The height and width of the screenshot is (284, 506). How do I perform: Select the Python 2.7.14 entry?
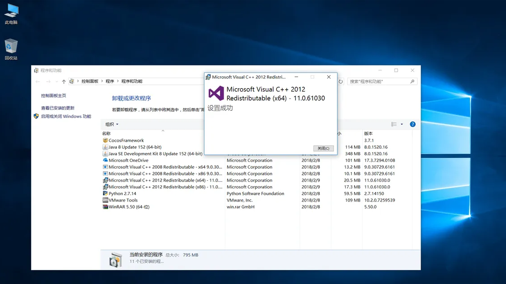coord(122,193)
